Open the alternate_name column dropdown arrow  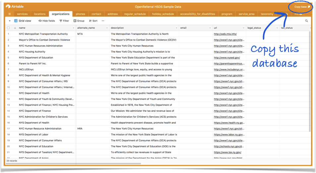tap(107, 28)
